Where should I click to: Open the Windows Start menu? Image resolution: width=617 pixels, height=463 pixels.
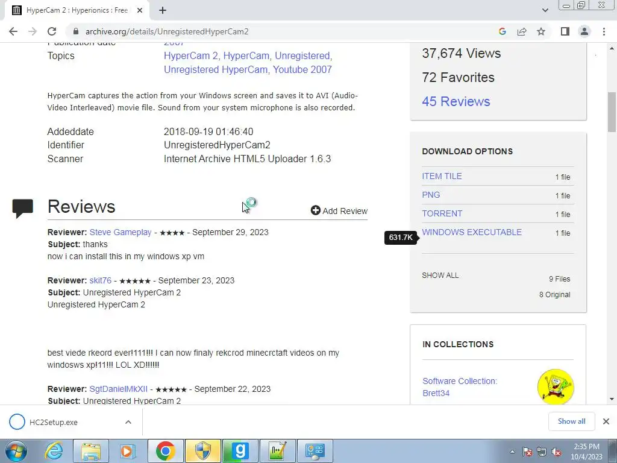point(16,451)
